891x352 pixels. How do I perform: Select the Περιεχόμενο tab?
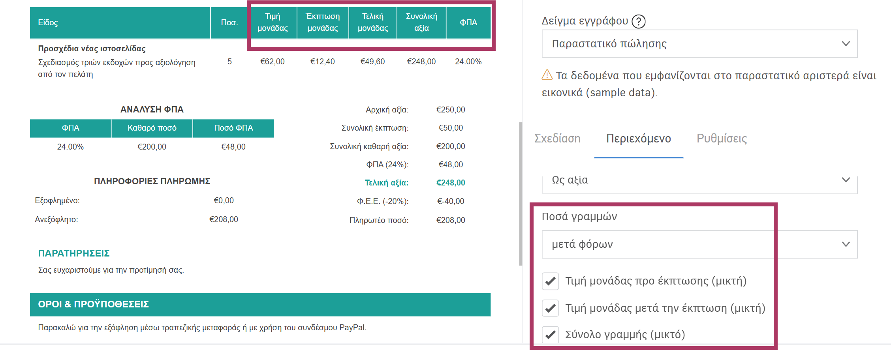point(638,139)
